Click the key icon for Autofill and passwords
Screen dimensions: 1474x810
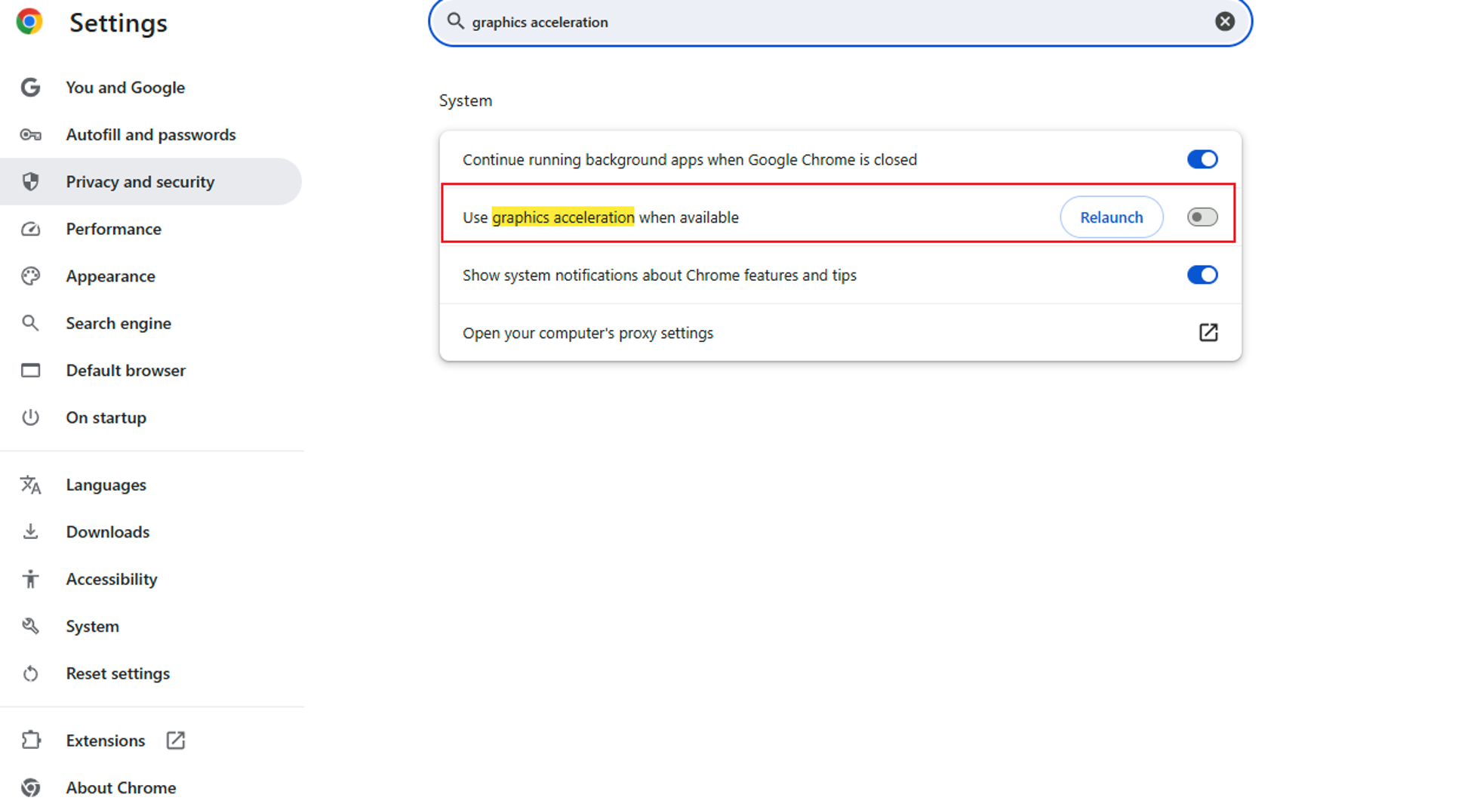(x=30, y=135)
